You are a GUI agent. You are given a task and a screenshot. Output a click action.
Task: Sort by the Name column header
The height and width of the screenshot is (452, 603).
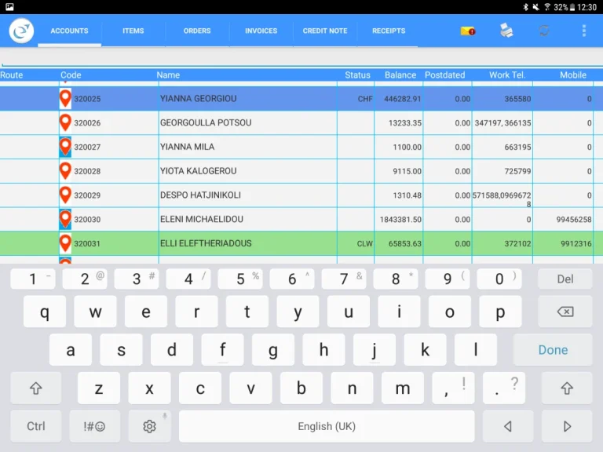click(168, 75)
